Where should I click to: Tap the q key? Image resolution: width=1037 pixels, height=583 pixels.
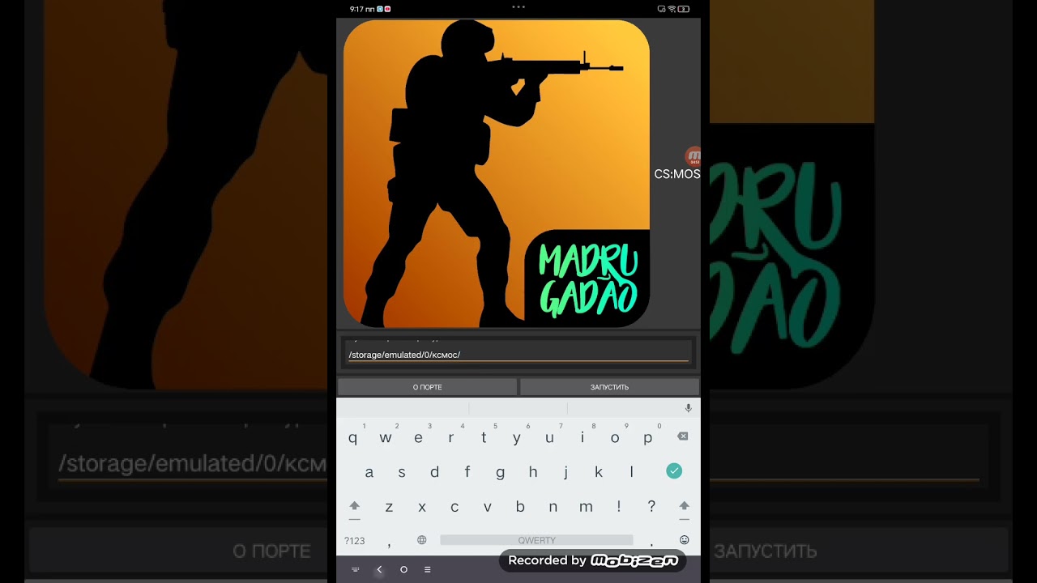point(352,438)
